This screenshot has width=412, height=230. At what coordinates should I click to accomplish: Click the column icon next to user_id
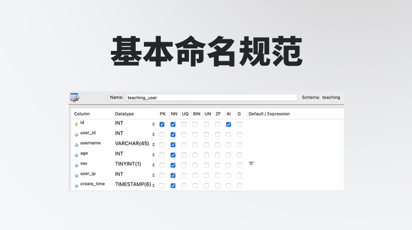click(76, 134)
